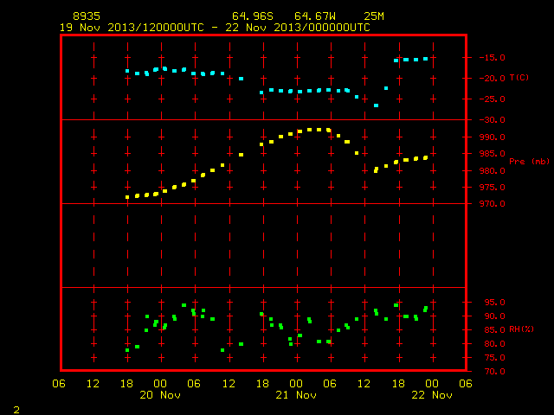Click the 25M elevation text
Image resolution: width=554 pixels, height=415 pixels.
(374, 16)
